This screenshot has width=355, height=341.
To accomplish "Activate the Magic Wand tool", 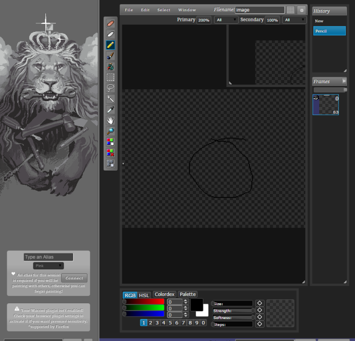I will [x=110, y=99].
